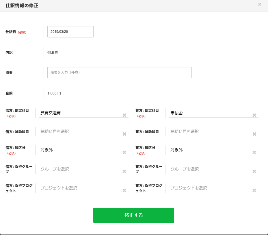Image resolution: width=268 pixels, height=235 pixels.
Task: Close the 仕訳情報の修正 dialog
Action: [x=260, y=5]
